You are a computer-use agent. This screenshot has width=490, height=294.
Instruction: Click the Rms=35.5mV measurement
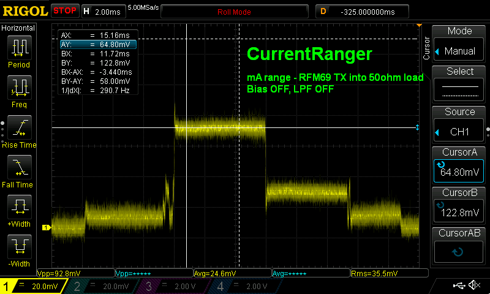pyautogui.click(x=374, y=274)
